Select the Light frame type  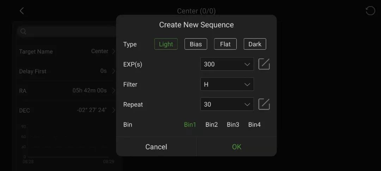(166, 44)
